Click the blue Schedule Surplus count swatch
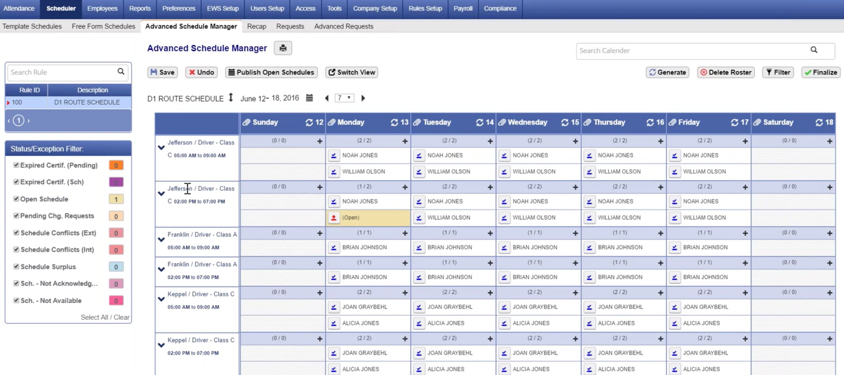This screenshot has height=375, width=844. (116, 267)
